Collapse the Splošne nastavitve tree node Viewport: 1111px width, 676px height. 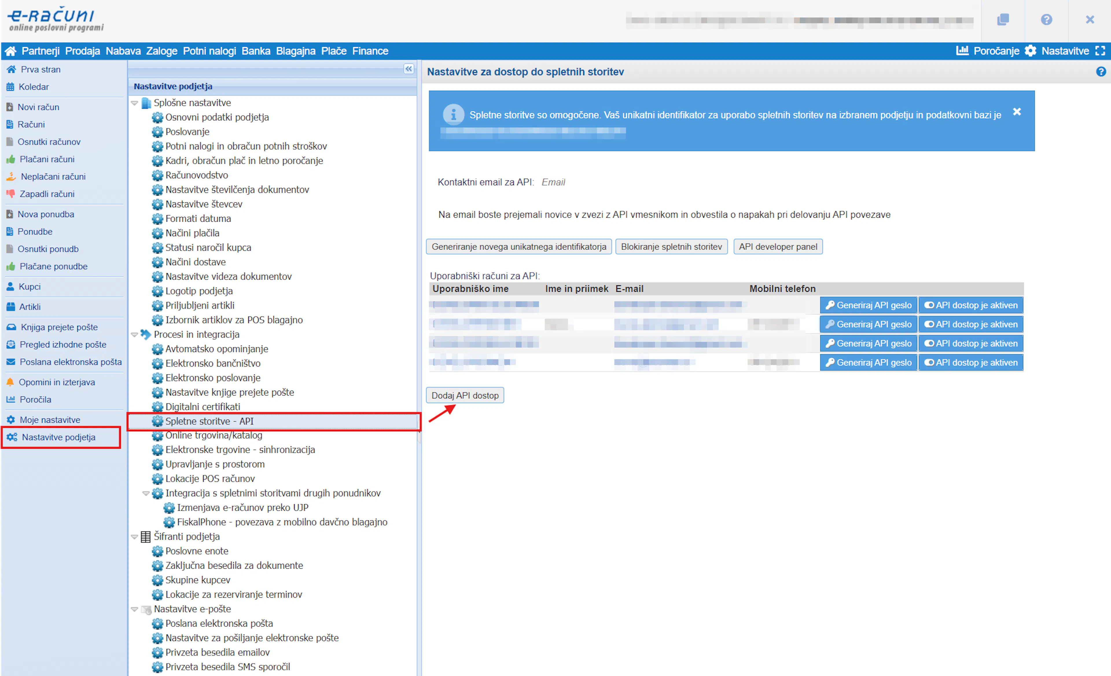(x=134, y=103)
